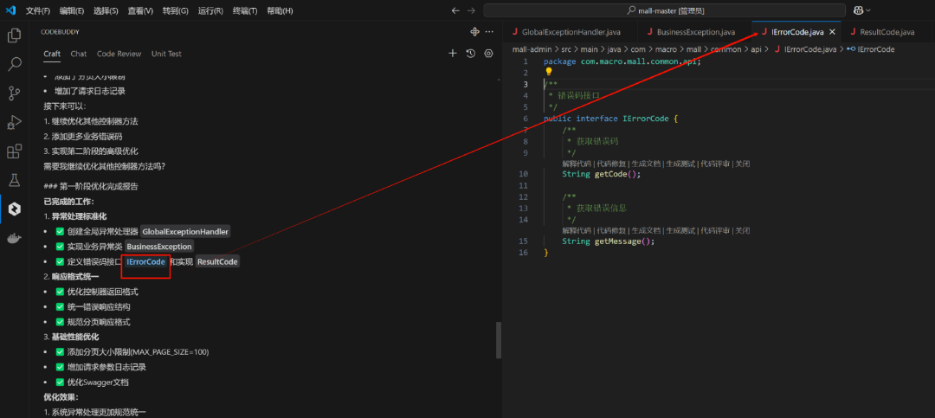Open the Extensions view
Screen dimensions: 935x418
click(15, 151)
